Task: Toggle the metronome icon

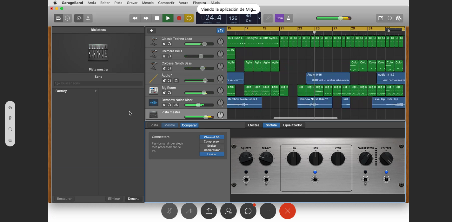Action: (x=289, y=18)
